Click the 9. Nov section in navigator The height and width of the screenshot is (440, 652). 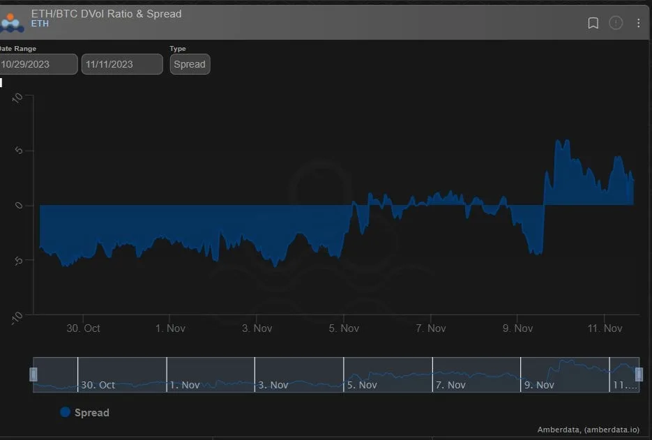pos(565,374)
